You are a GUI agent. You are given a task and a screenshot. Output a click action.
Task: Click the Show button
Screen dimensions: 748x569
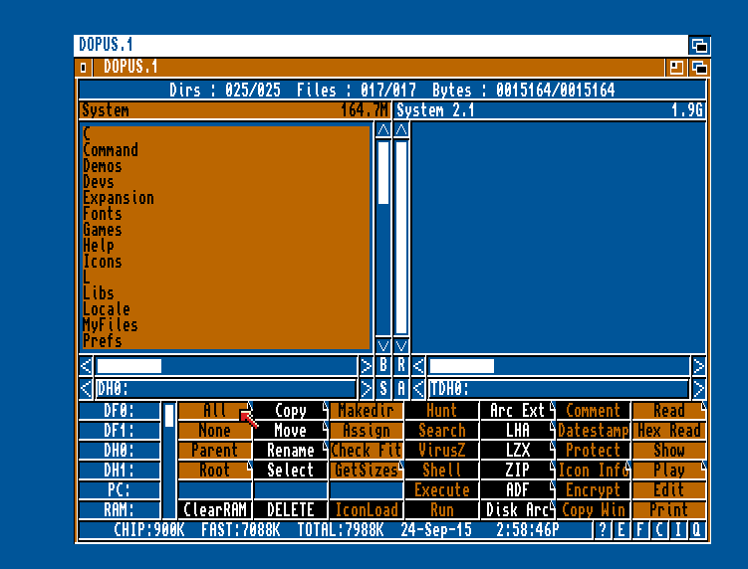[668, 451]
